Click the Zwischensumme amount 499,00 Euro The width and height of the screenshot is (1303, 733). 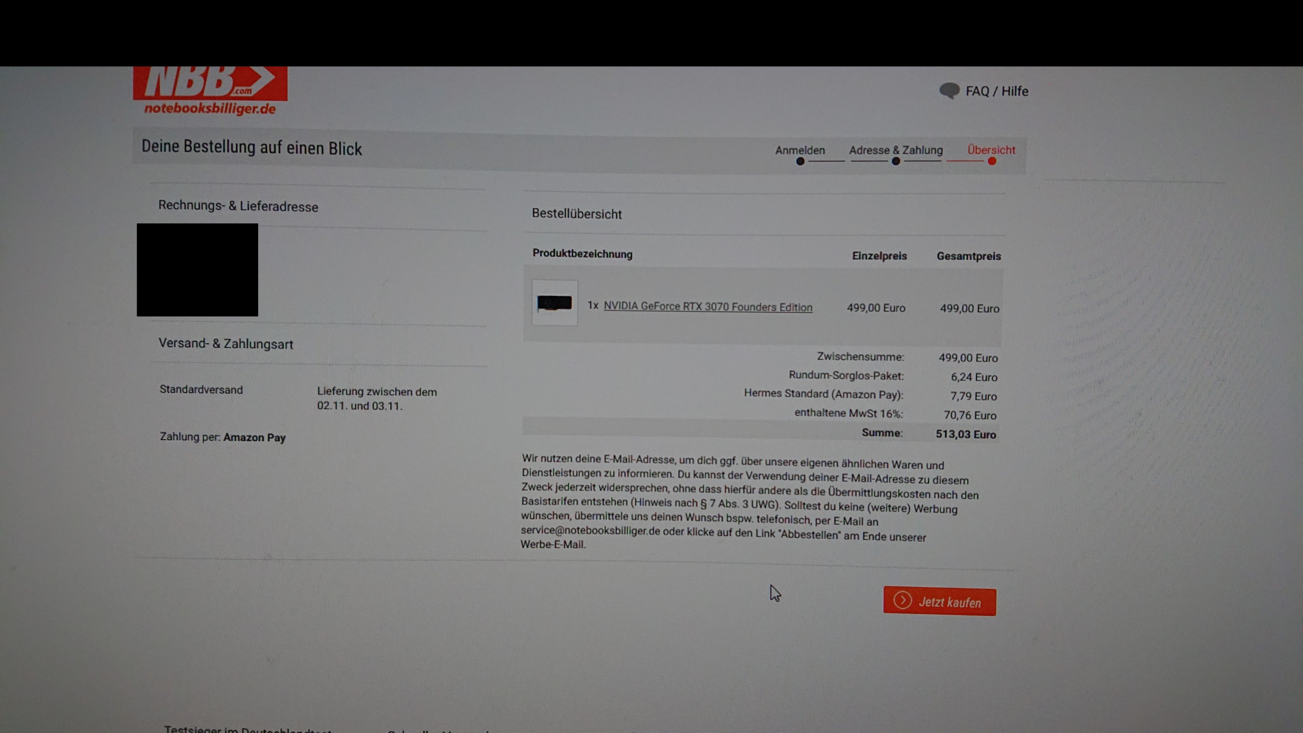(968, 358)
